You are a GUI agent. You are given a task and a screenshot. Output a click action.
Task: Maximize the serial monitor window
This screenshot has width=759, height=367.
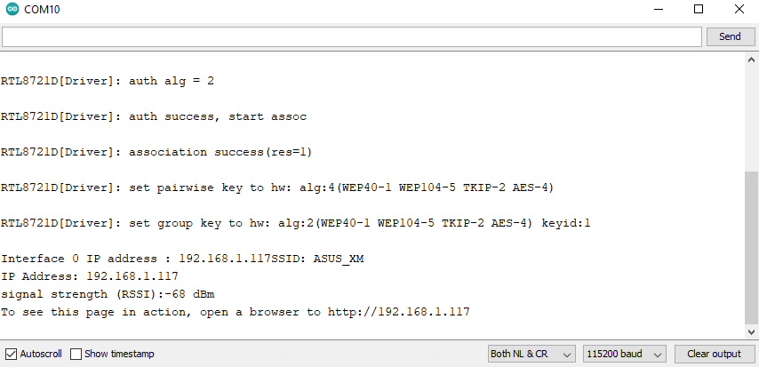(698, 9)
